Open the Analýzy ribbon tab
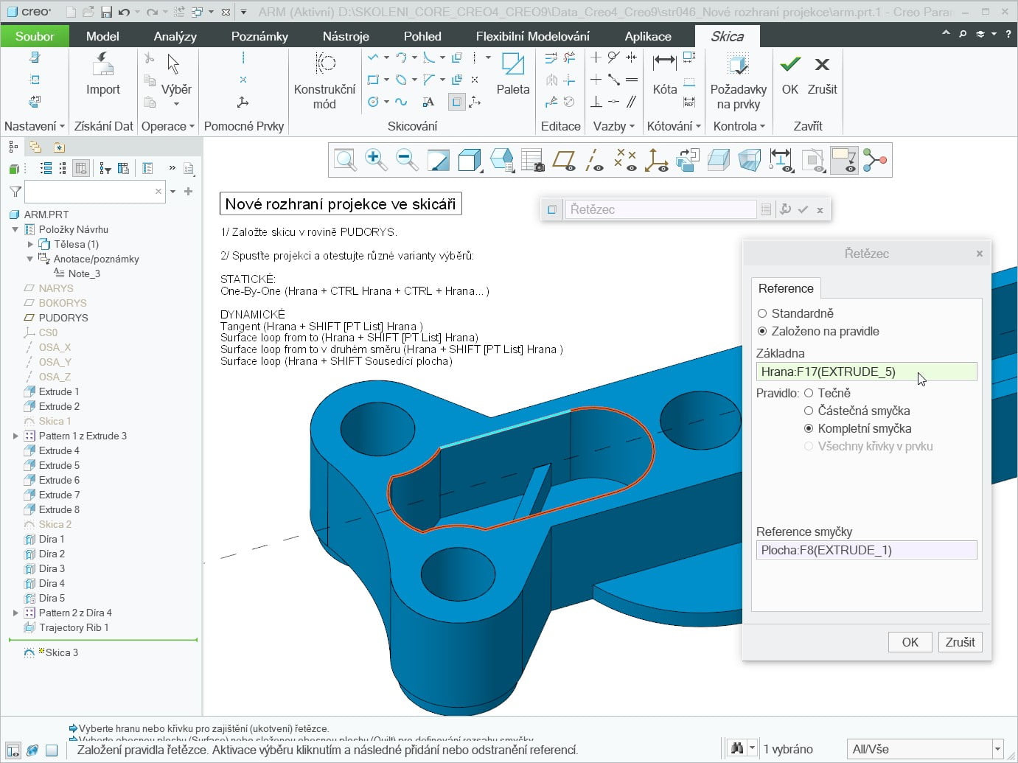This screenshot has height=763, width=1018. pyautogui.click(x=175, y=36)
